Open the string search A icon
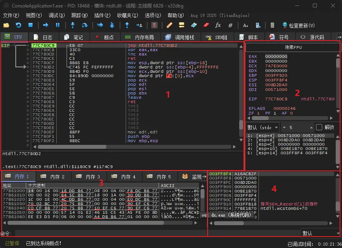This screenshot has height=248, width=342. click(245, 25)
